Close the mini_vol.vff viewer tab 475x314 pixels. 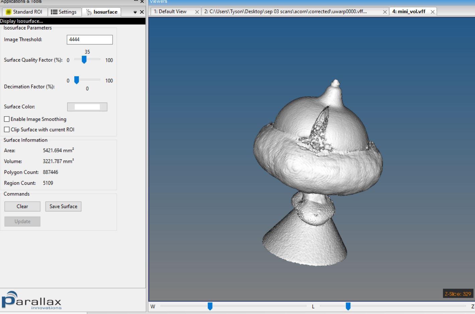[433, 12]
